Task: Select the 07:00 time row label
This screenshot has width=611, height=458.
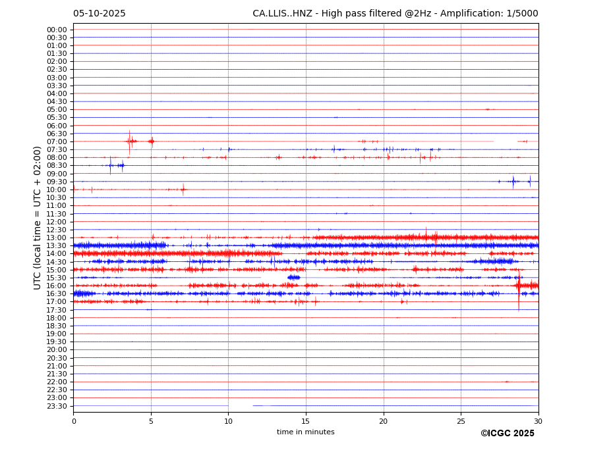Action: [57, 141]
